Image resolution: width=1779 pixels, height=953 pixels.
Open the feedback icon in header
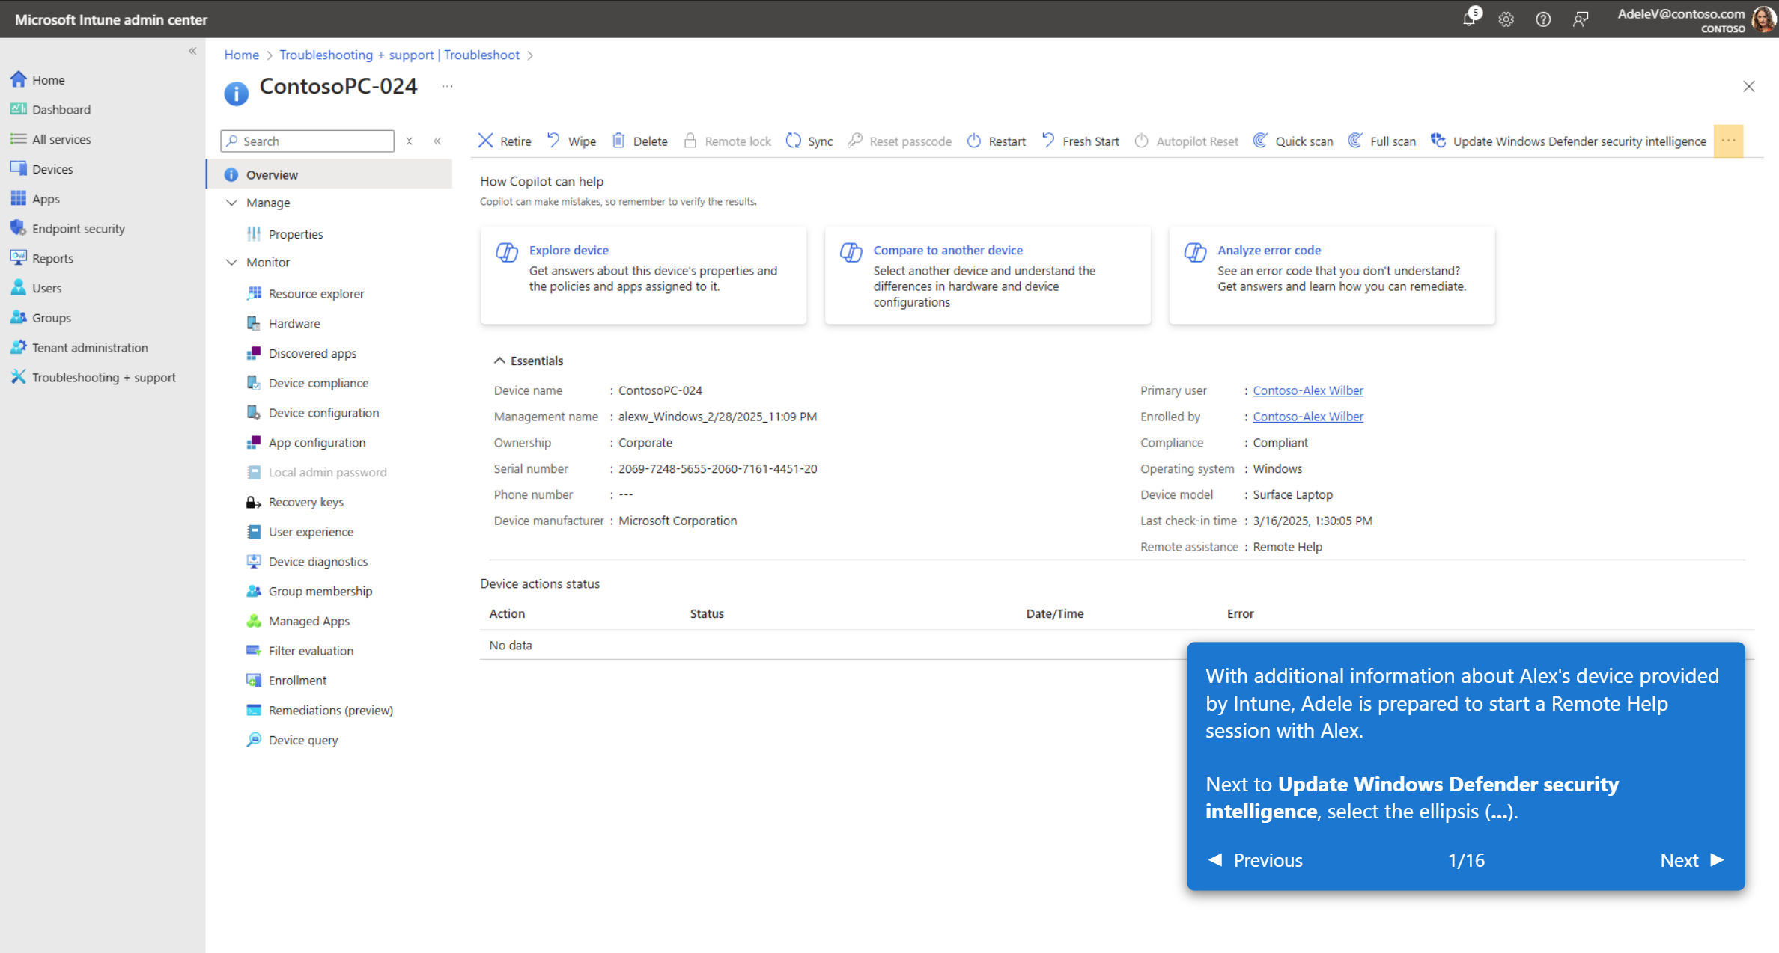point(1581,19)
